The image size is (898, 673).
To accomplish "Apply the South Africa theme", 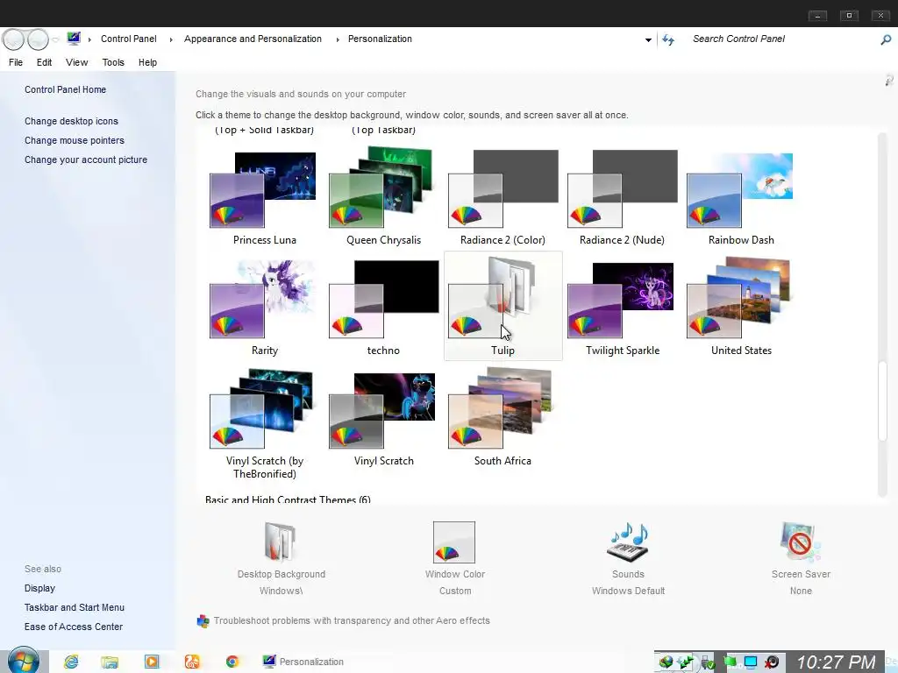I will coord(502,418).
